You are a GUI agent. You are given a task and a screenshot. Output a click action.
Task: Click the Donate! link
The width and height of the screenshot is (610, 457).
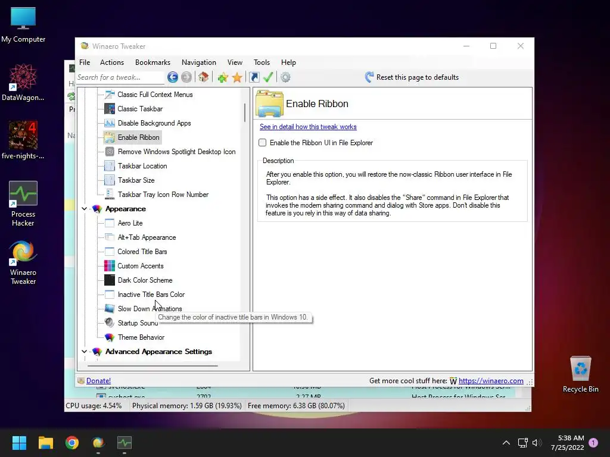pos(98,381)
